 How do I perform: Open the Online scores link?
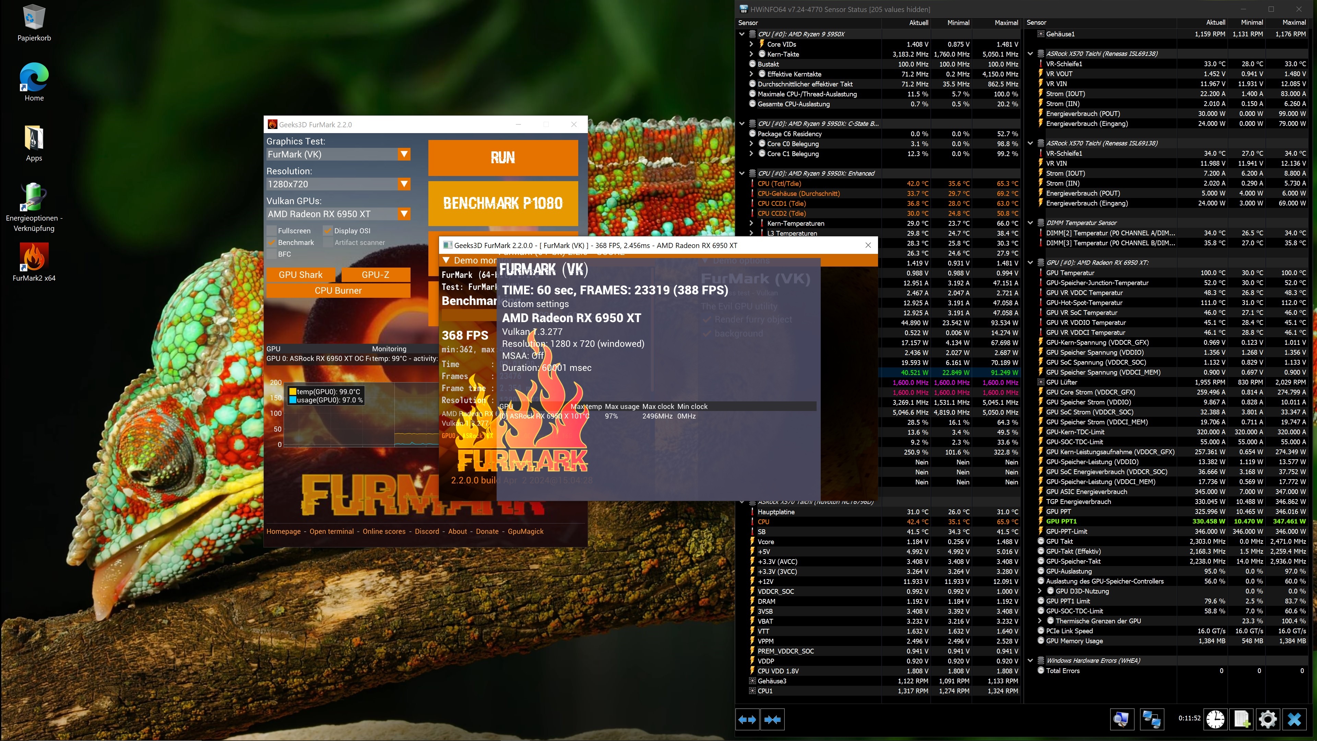coord(384,531)
